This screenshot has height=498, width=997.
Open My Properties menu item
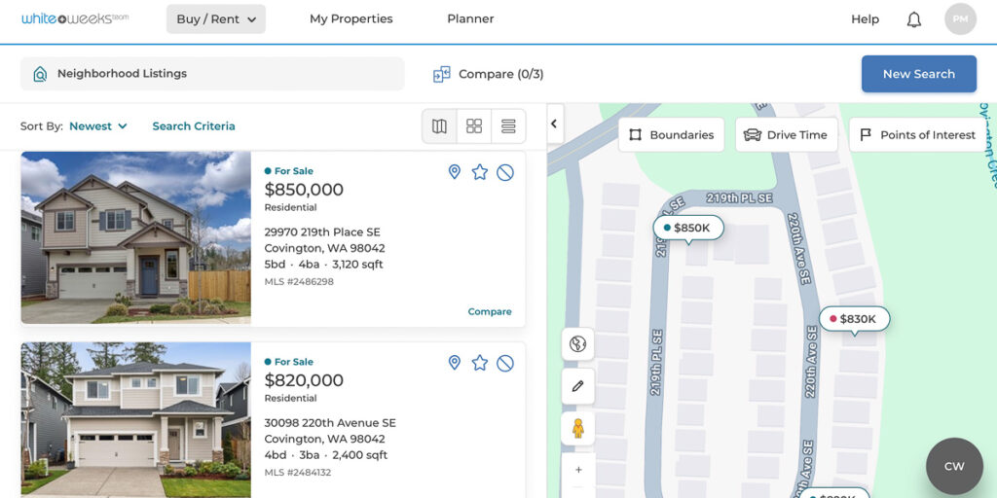coord(351,19)
